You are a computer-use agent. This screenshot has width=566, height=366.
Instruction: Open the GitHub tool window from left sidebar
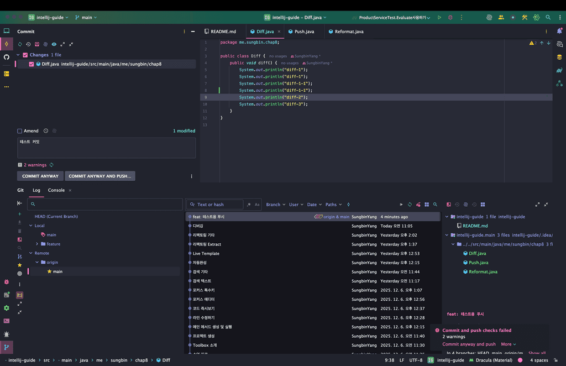pos(7,57)
